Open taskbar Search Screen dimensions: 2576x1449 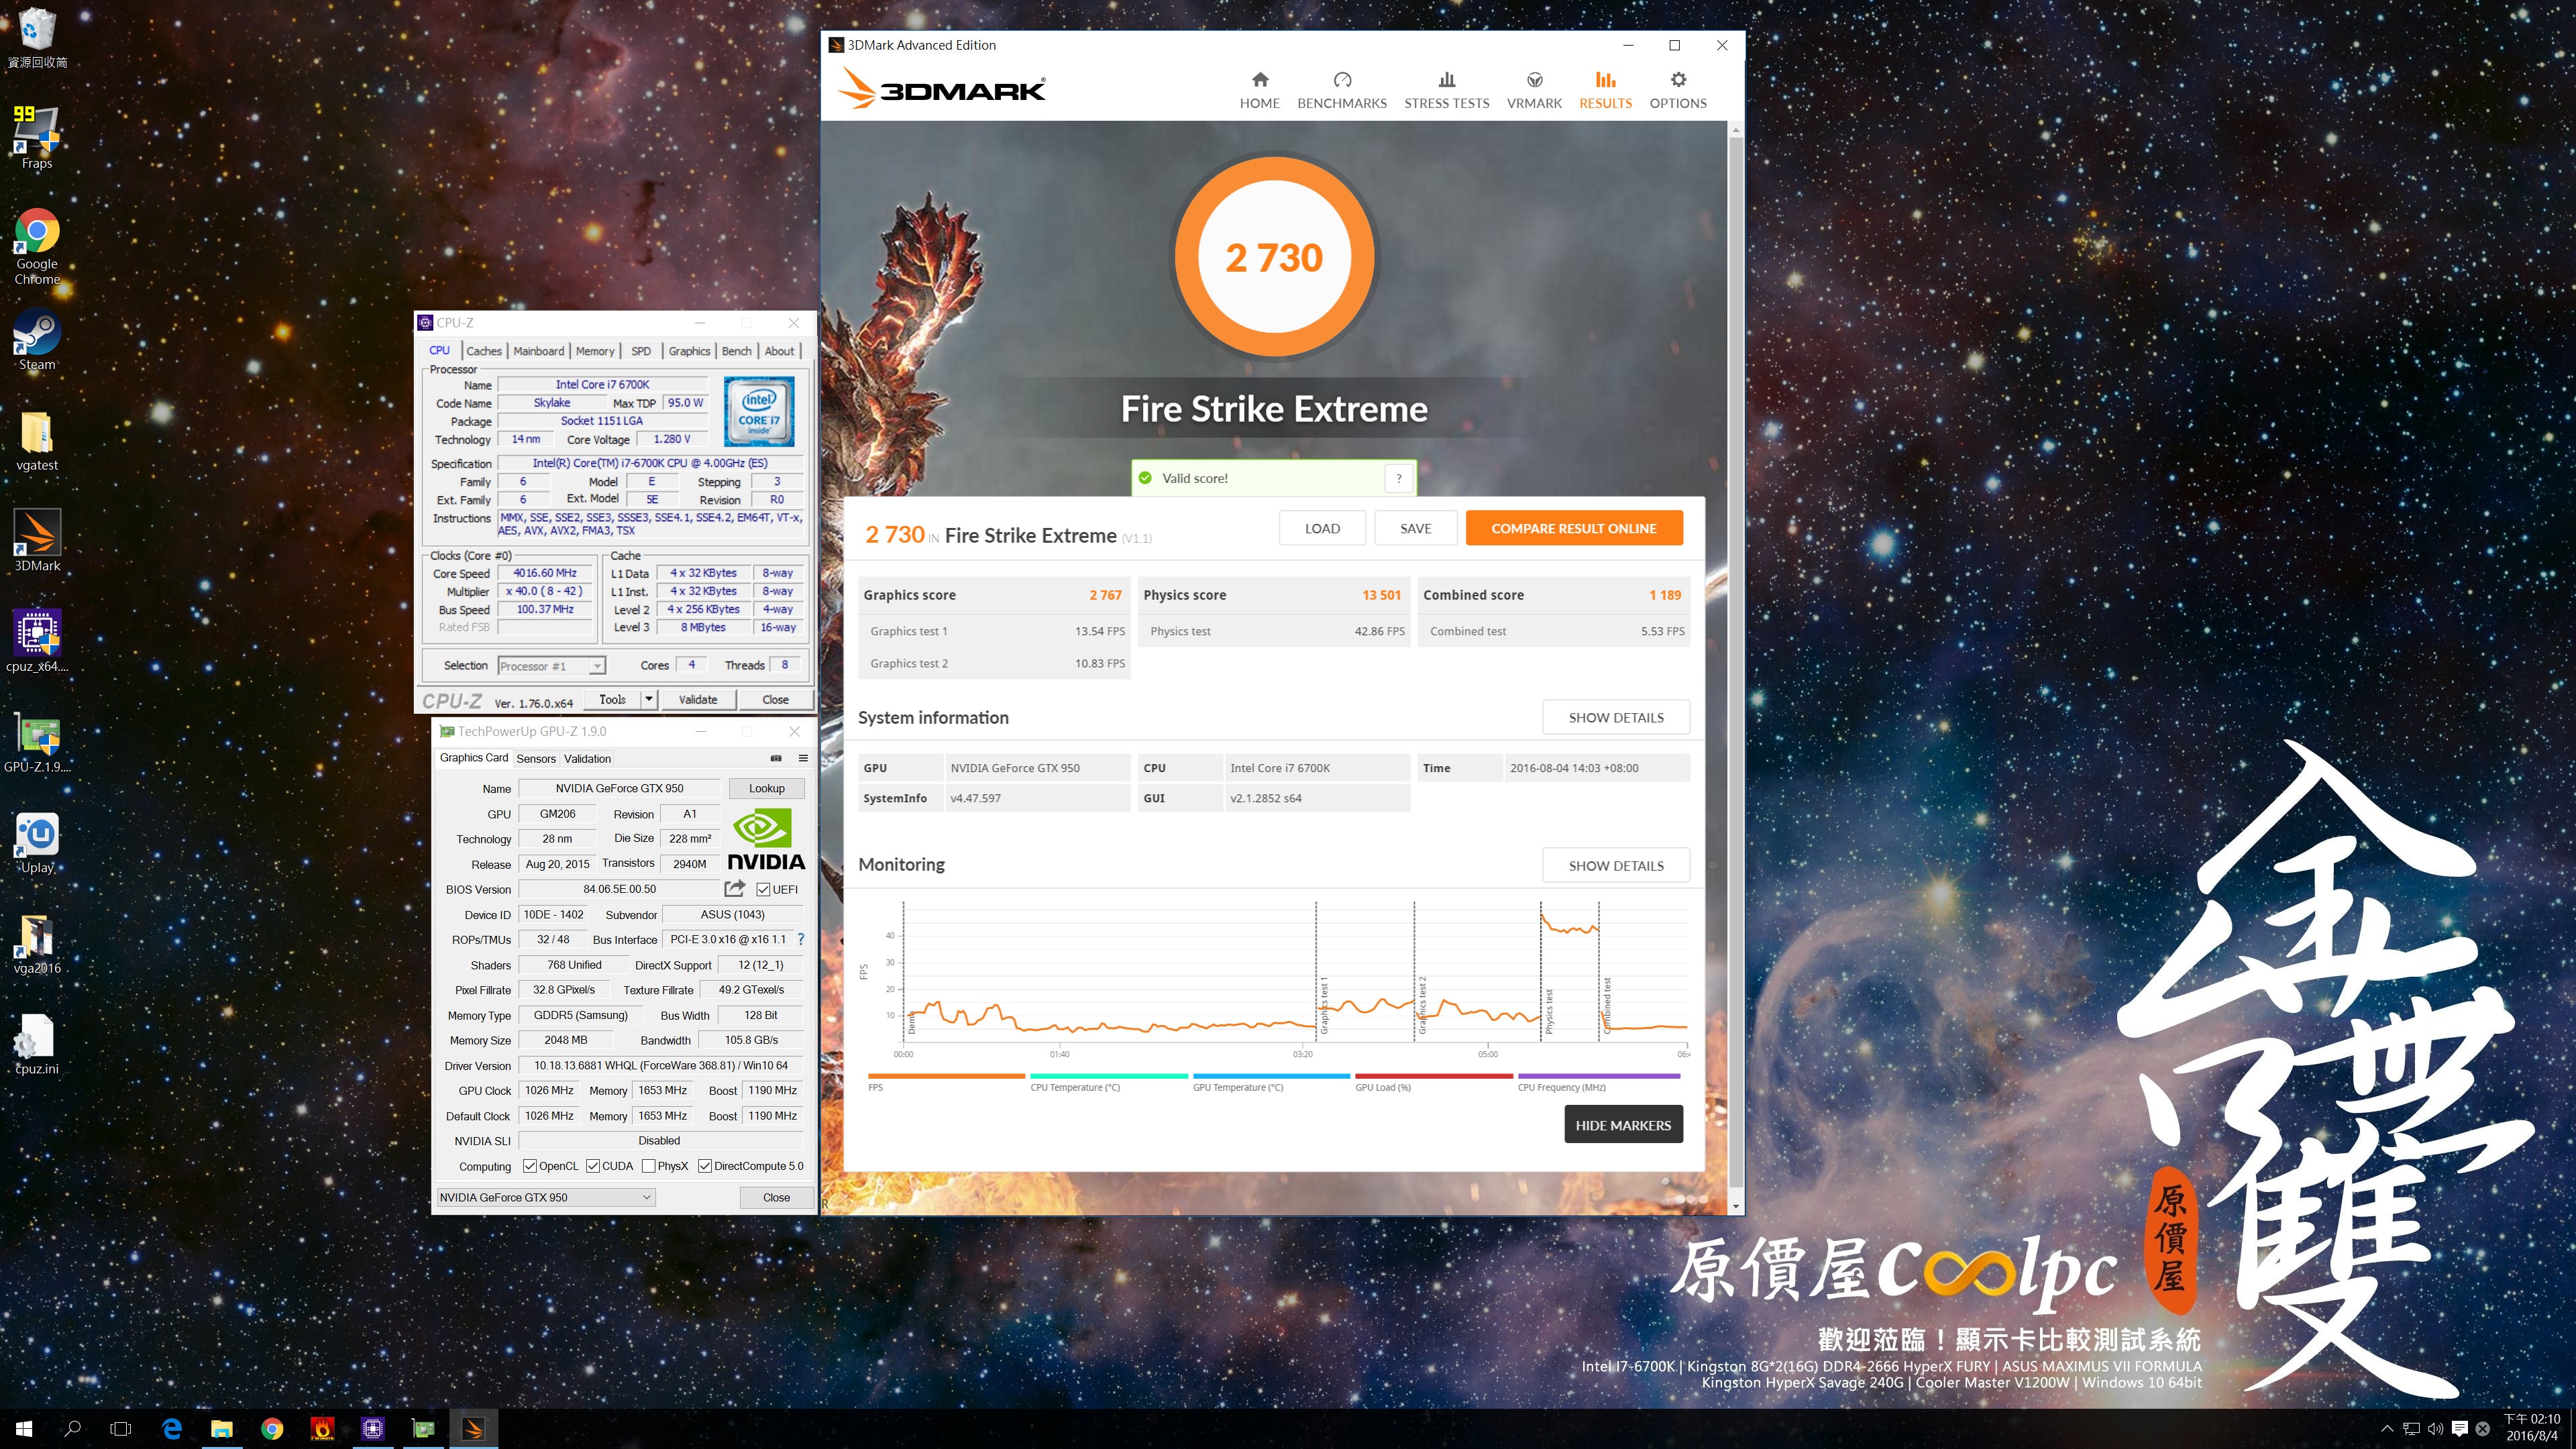click(72, 1428)
